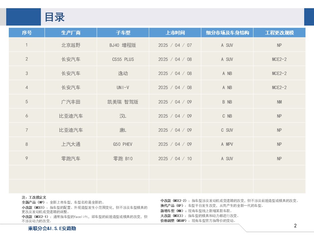314x236 pixels.
Task: Click the 汉L model cell
Action: point(123,116)
